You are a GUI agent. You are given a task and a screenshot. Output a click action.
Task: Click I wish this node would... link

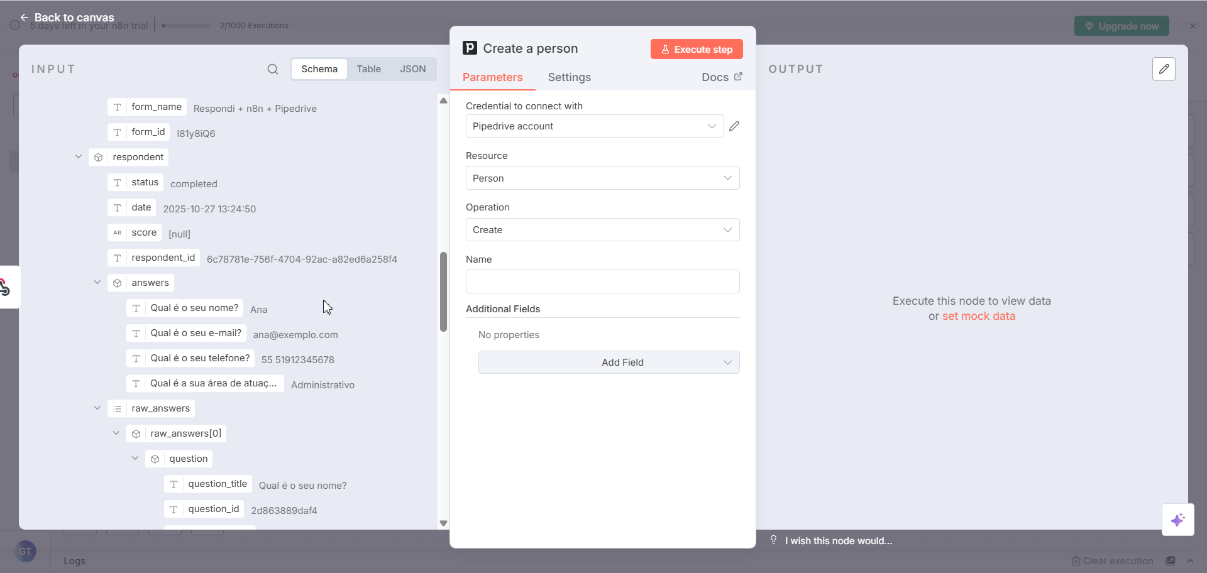839,541
